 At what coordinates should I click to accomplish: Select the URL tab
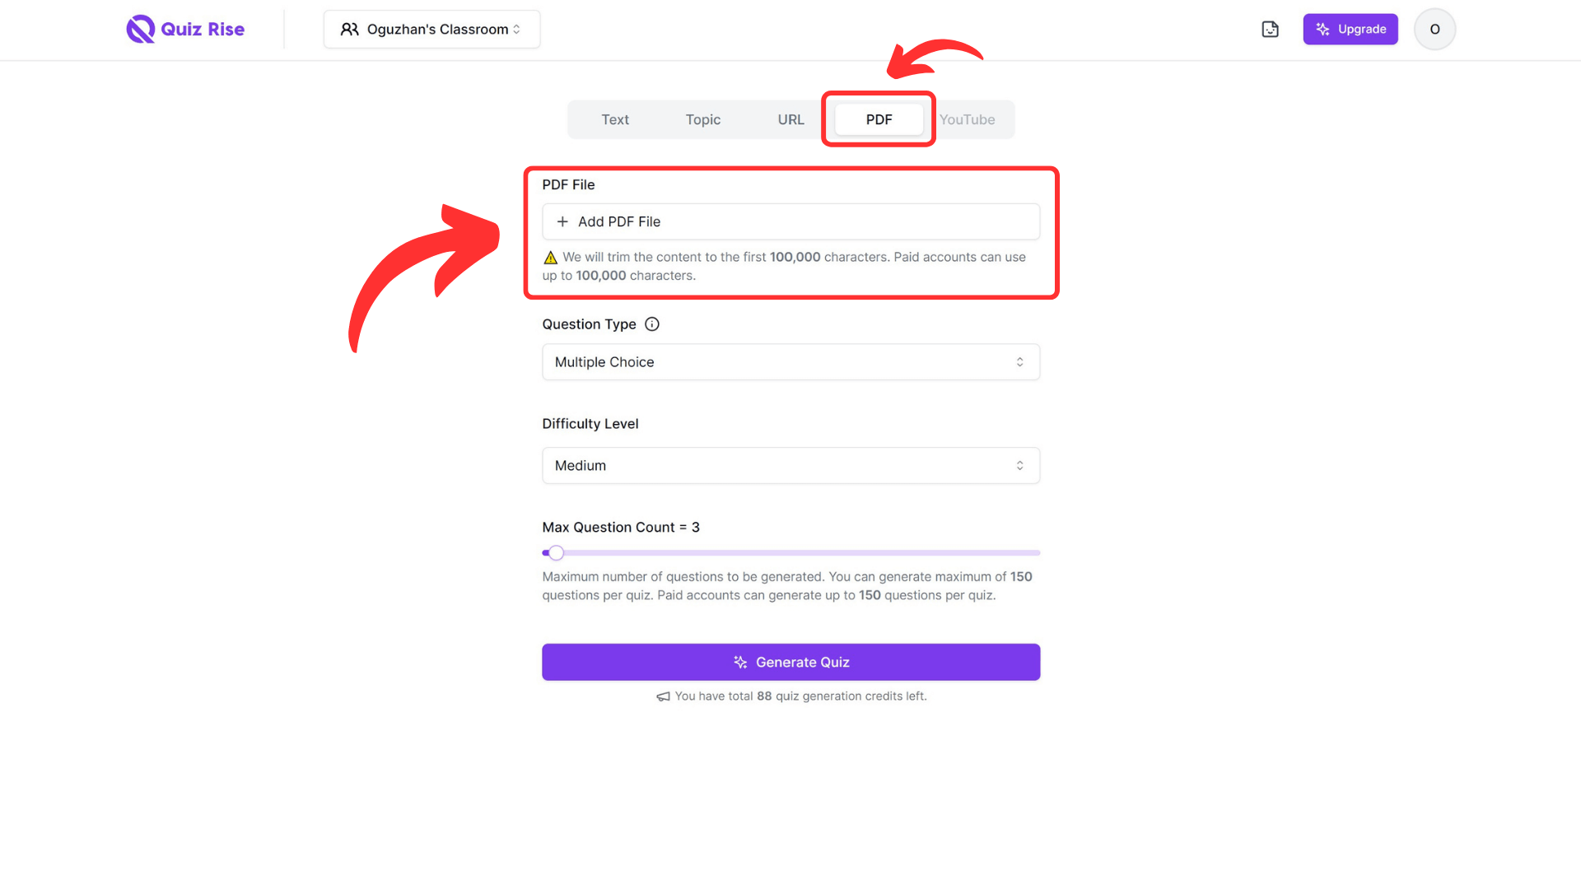click(x=790, y=119)
